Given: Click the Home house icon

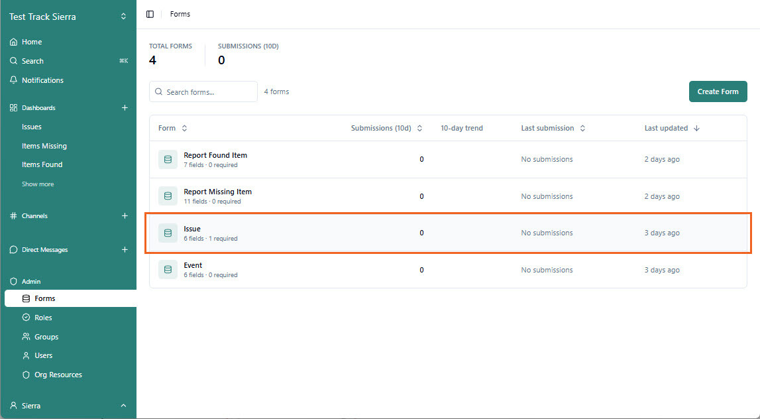Looking at the screenshot, I should point(13,42).
